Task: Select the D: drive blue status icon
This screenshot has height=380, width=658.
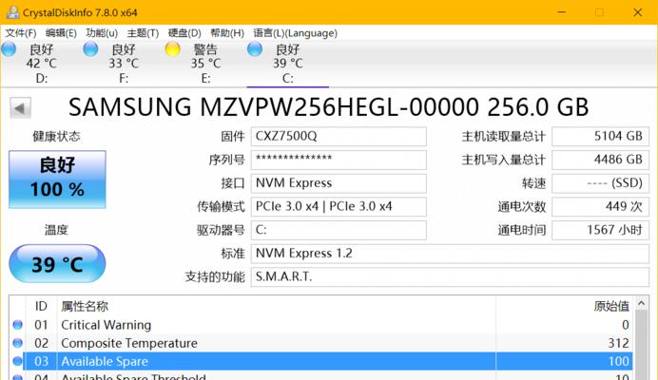Action: click(9, 49)
